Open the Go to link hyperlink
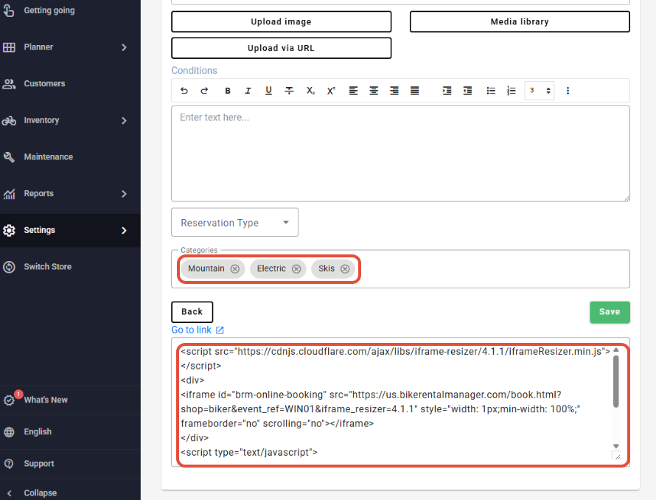The width and height of the screenshot is (656, 500). [x=192, y=330]
